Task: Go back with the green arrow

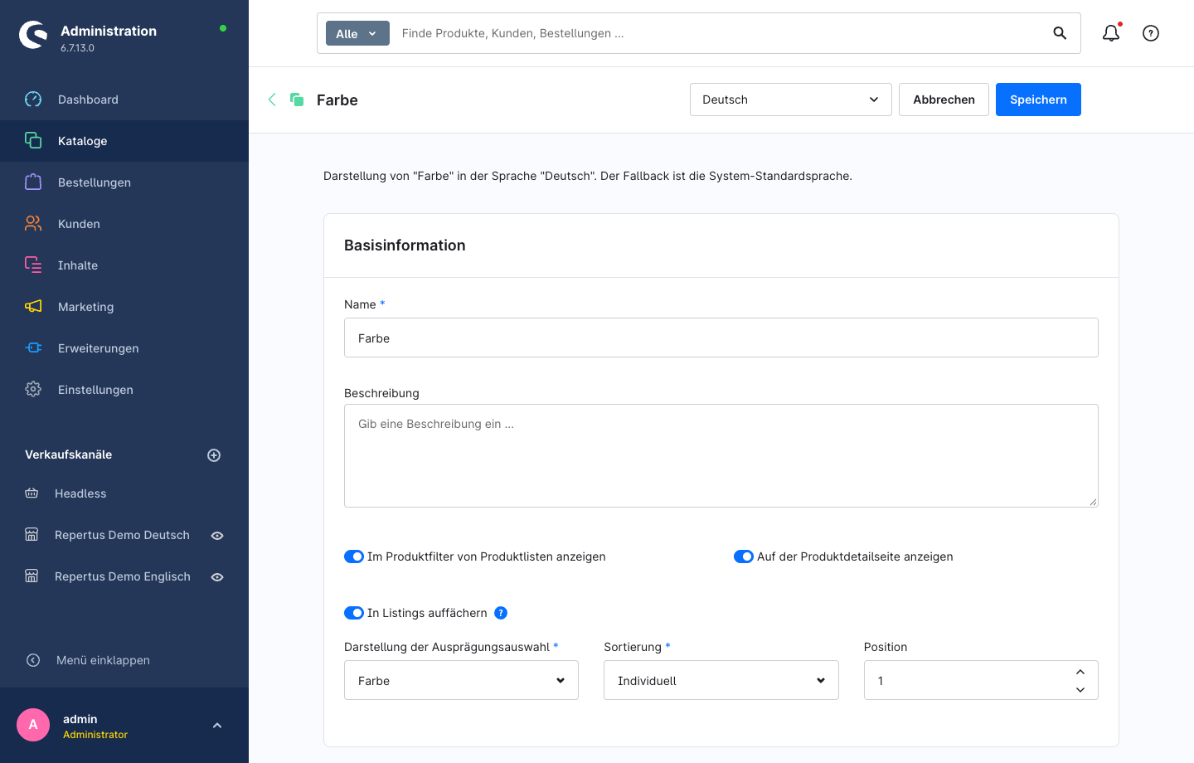Action: [x=272, y=100]
